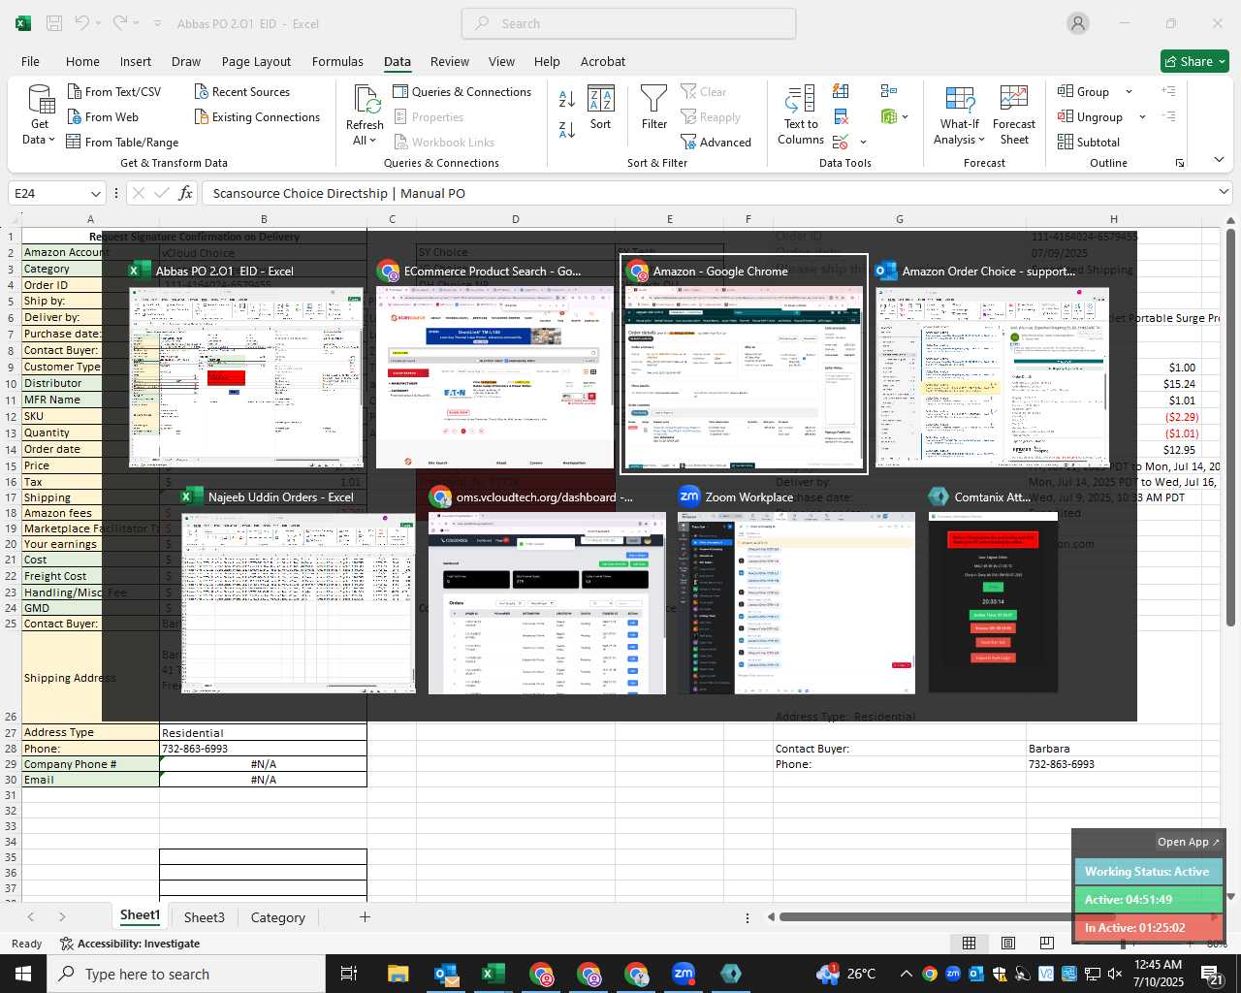
Task: Sort ascending A to Z
Action: point(567,98)
